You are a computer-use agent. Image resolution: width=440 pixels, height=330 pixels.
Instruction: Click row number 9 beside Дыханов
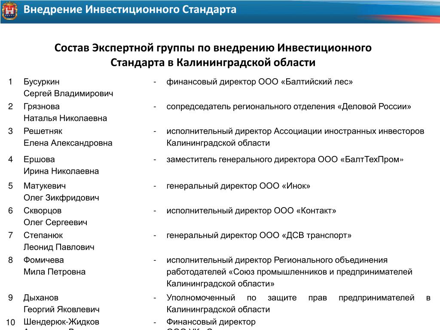tap(10, 297)
